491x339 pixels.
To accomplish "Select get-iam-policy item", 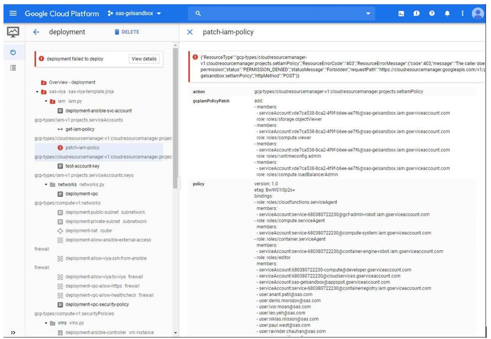I will click(x=80, y=129).
